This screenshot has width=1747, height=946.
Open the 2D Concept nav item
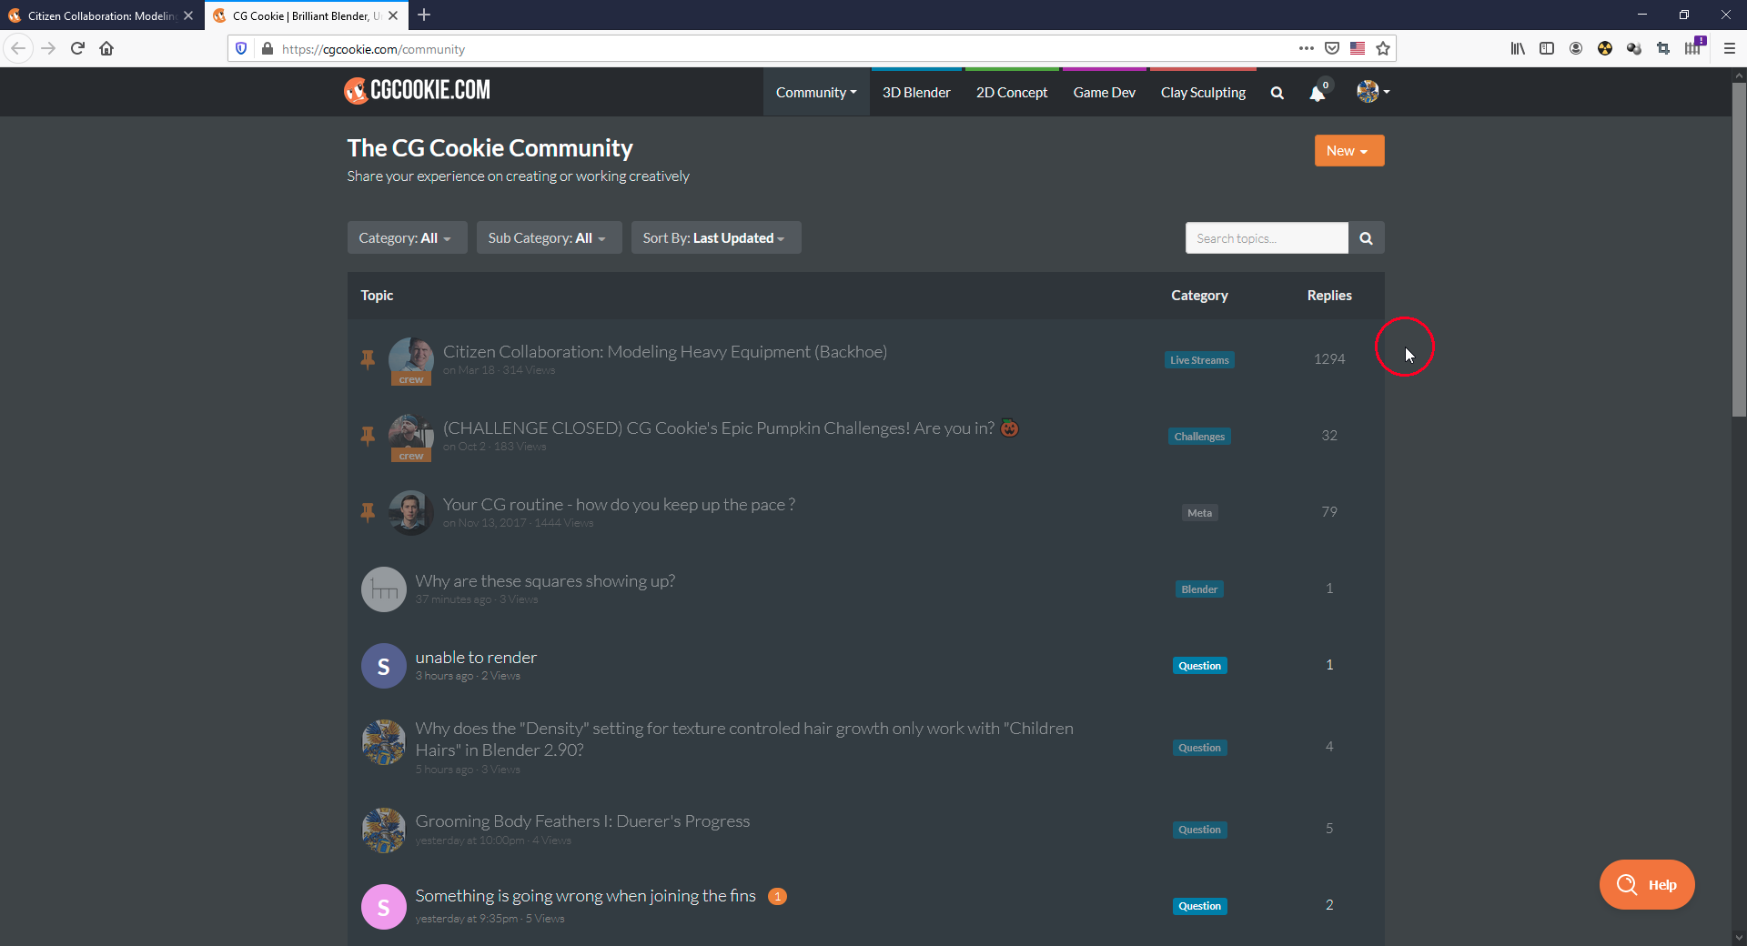pos(1012,92)
